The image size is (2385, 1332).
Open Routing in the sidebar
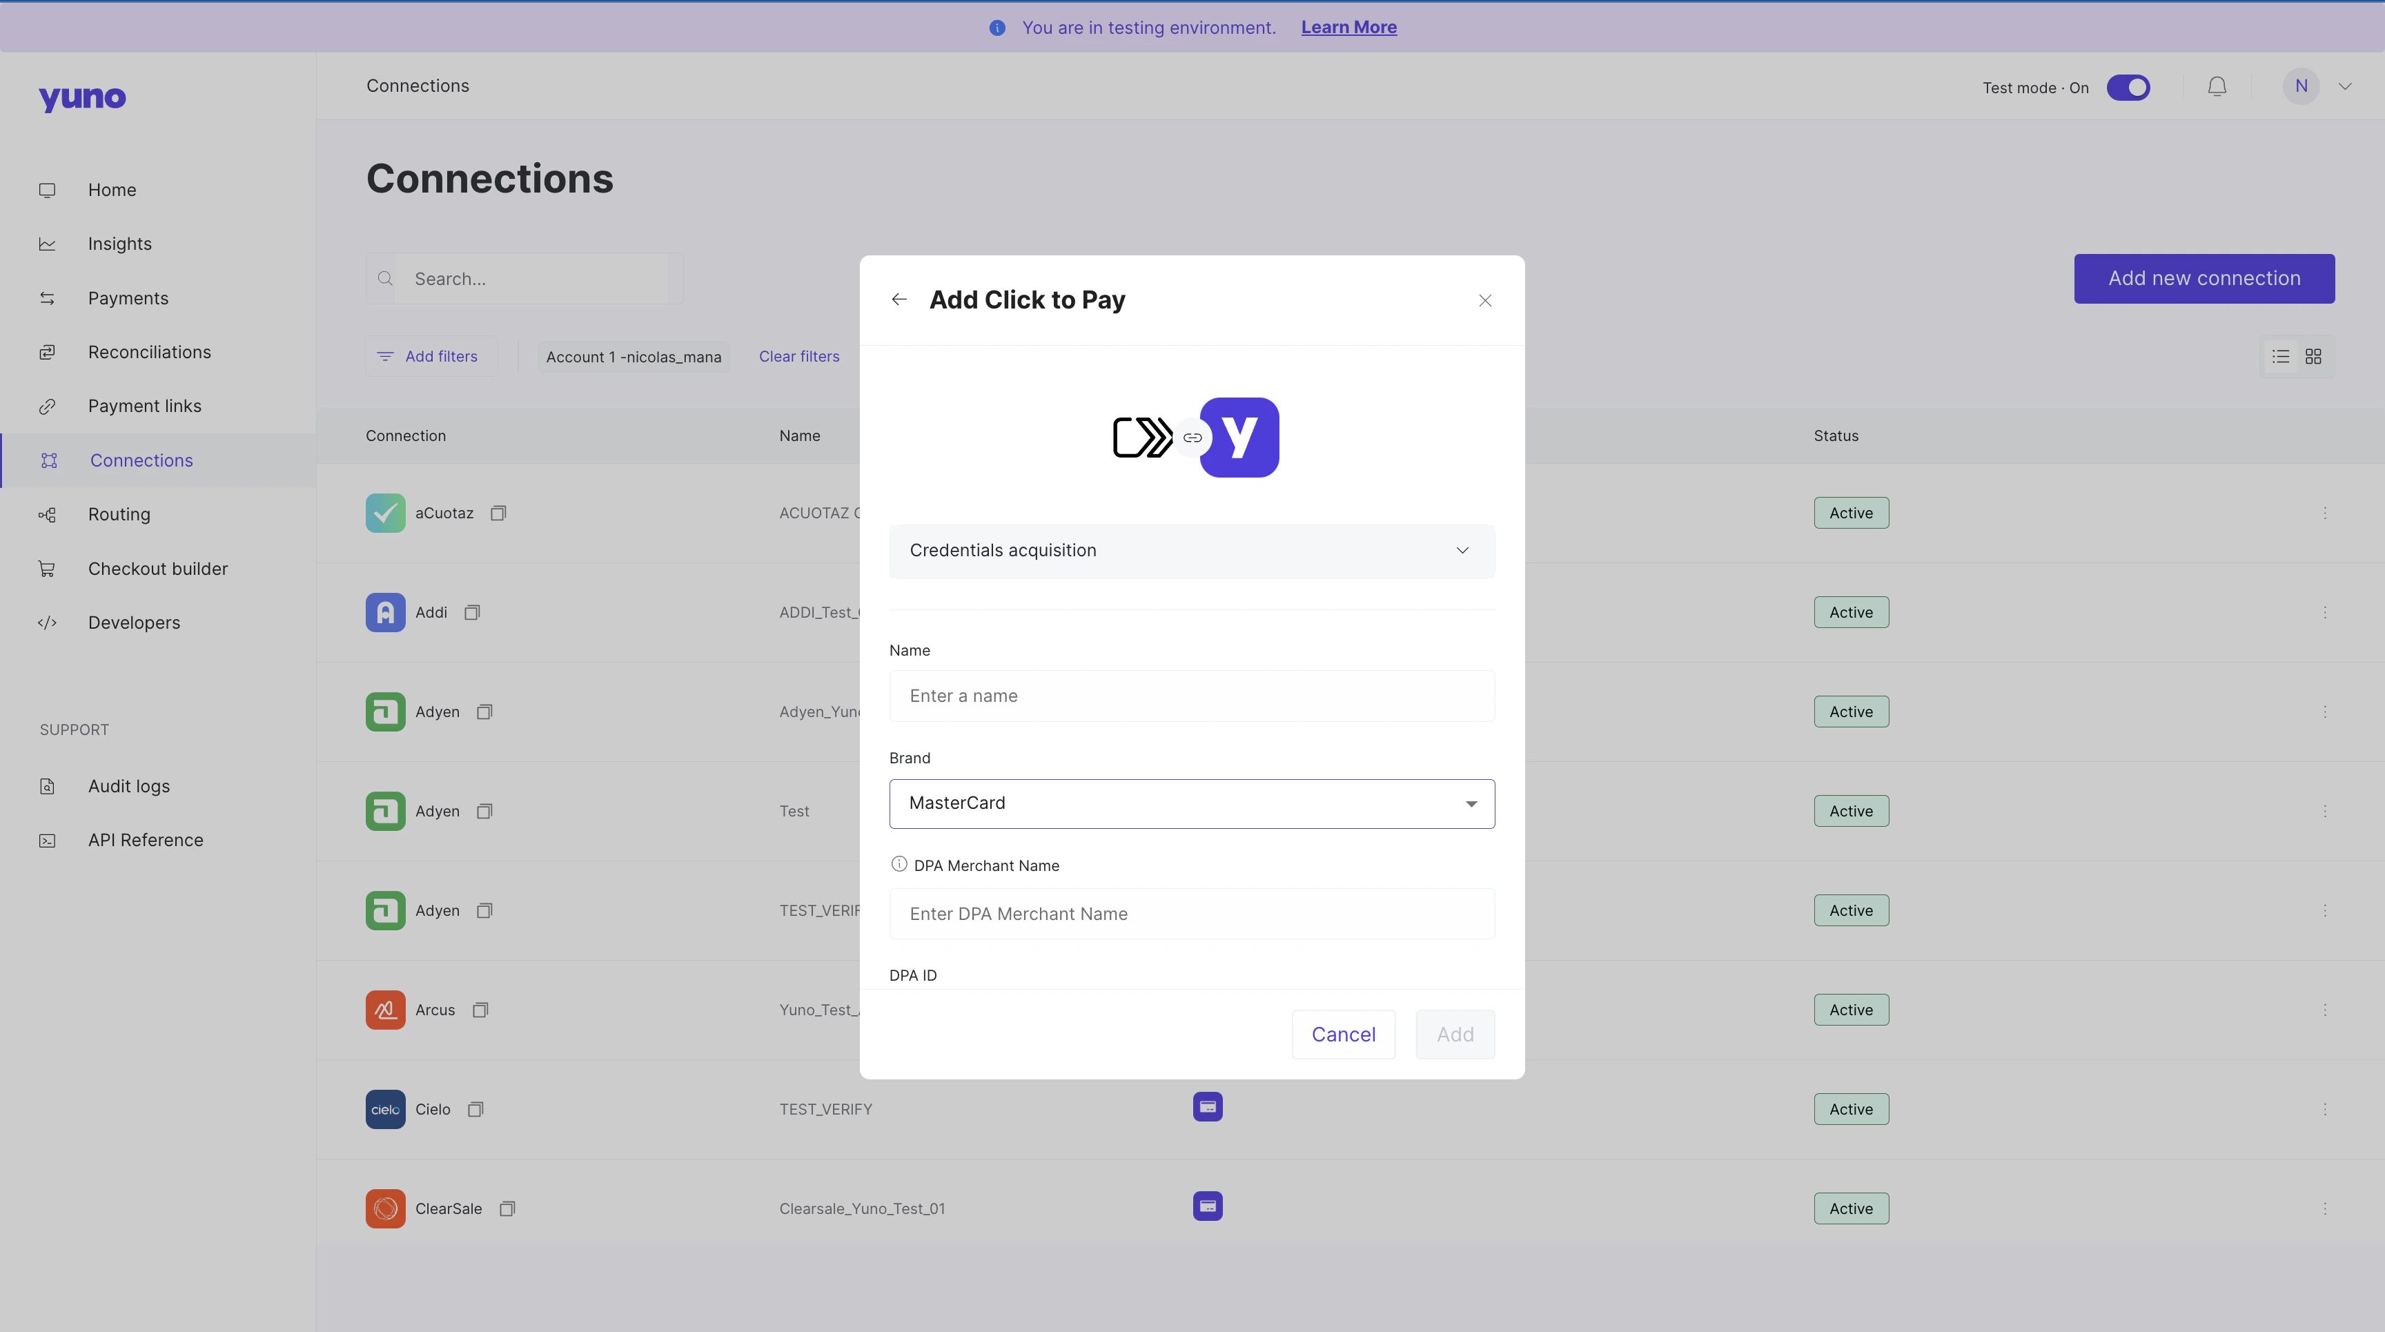pos(119,515)
